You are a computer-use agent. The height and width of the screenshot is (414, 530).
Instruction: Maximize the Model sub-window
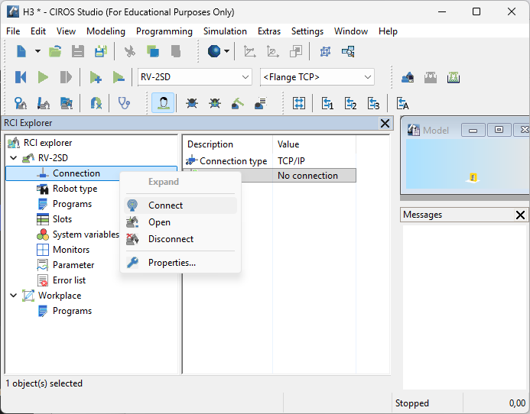click(x=499, y=130)
